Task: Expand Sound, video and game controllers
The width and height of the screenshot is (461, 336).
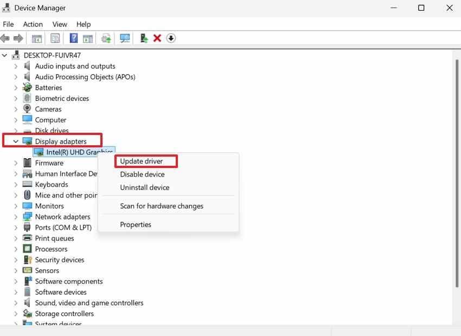Action: coord(16,303)
